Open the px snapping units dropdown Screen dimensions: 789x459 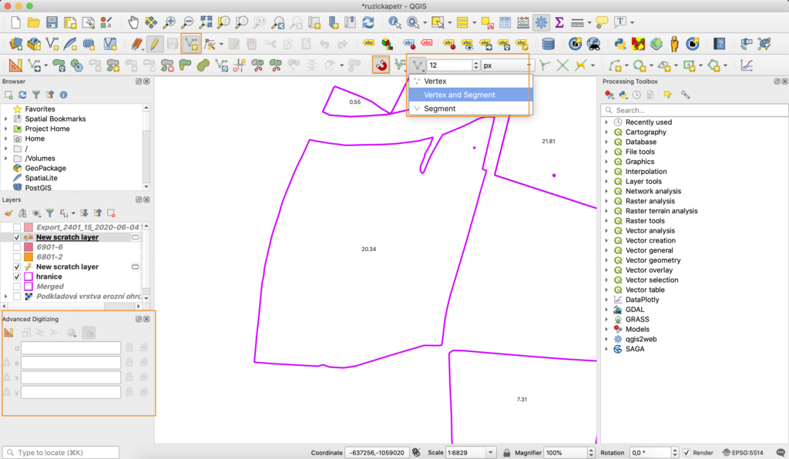tap(506, 65)
